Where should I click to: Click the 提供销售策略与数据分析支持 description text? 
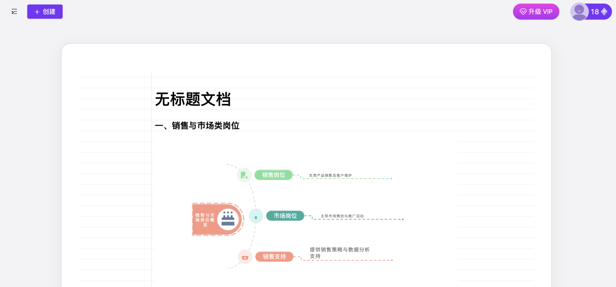coord(339,253)
